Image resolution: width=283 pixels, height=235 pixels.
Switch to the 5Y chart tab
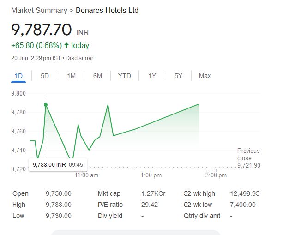[178, 76]
